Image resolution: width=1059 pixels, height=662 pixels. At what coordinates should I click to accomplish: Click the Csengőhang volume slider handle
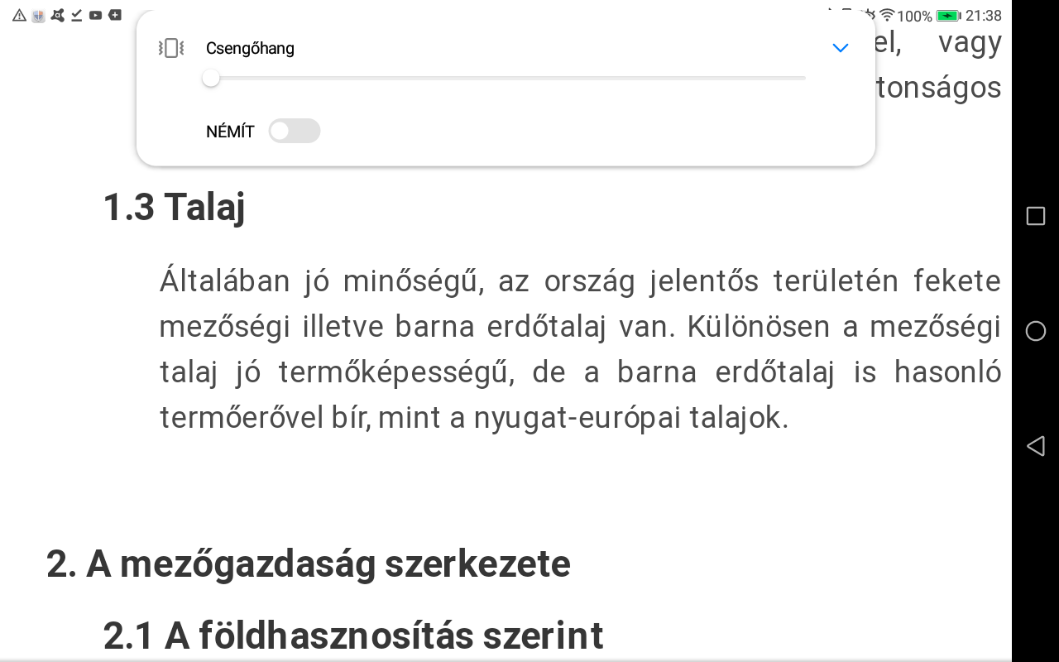coord(211,78)
